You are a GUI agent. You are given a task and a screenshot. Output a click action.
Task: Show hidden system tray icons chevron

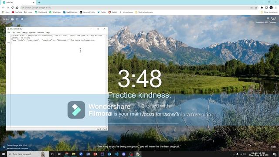234,154
